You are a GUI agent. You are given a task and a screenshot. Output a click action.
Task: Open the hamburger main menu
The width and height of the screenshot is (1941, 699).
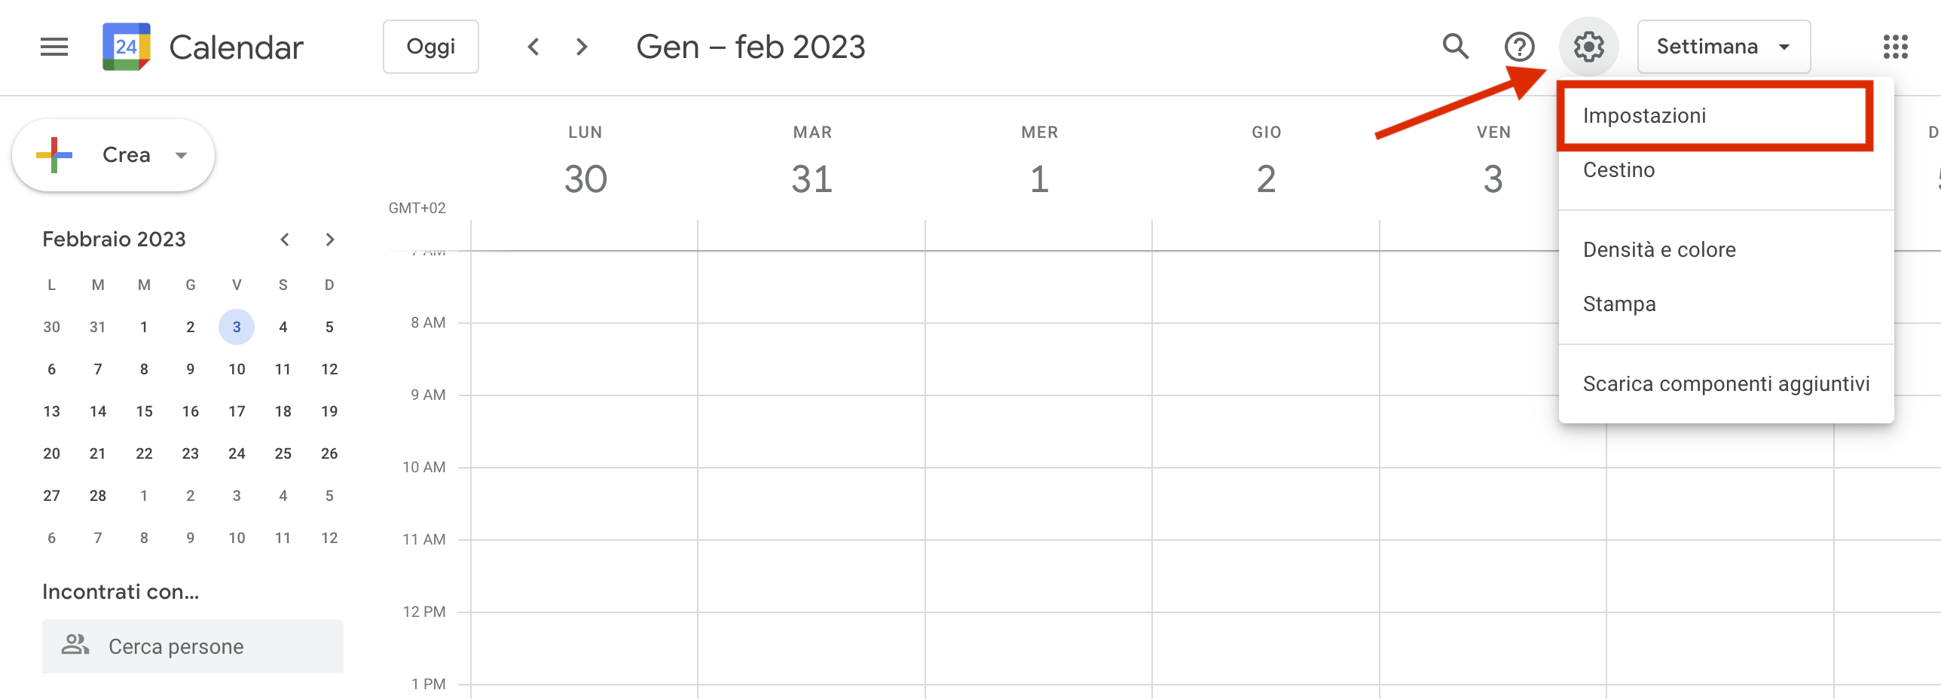coord(54,47)
